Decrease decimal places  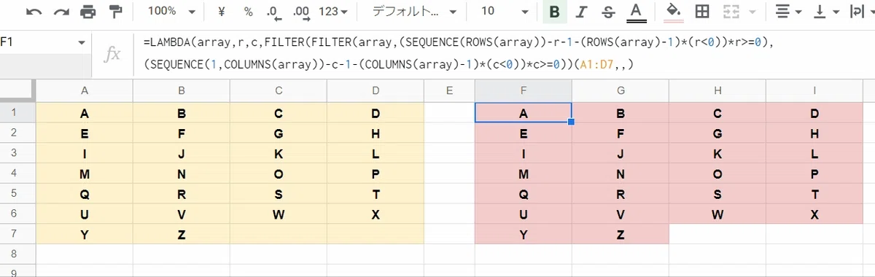tap(273, 12)
